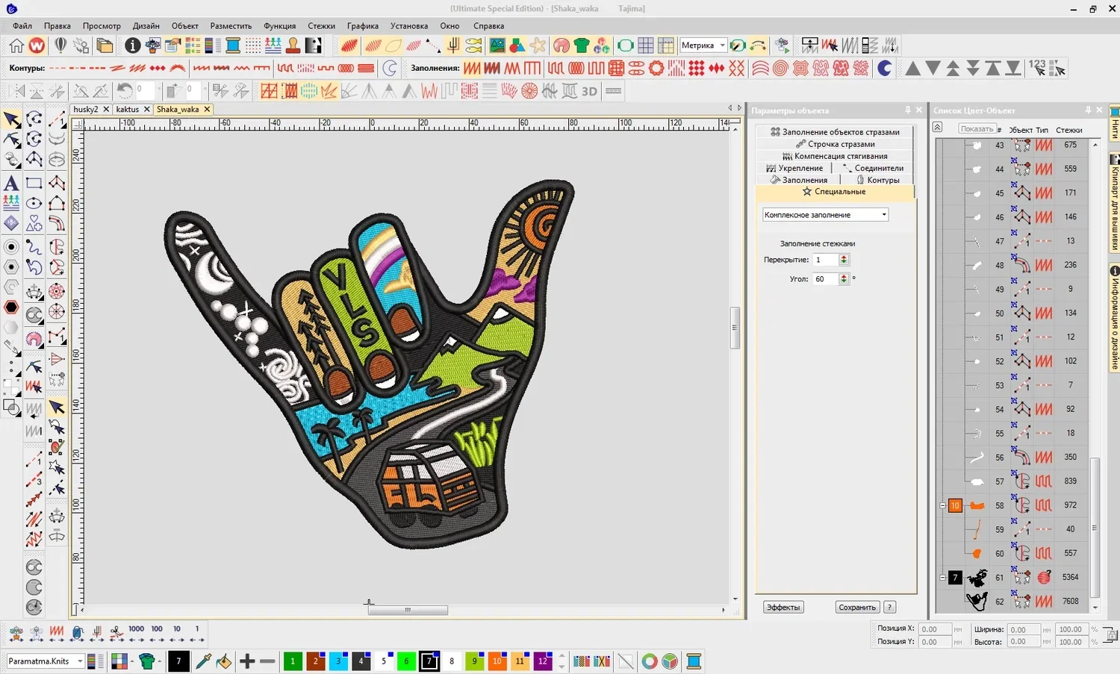1120x674 pixels.
Task: Open the Специальные properties tab
Action: coord(835,192)
